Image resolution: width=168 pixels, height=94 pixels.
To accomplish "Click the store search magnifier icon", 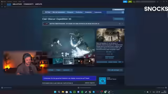I will pos(123,12).
